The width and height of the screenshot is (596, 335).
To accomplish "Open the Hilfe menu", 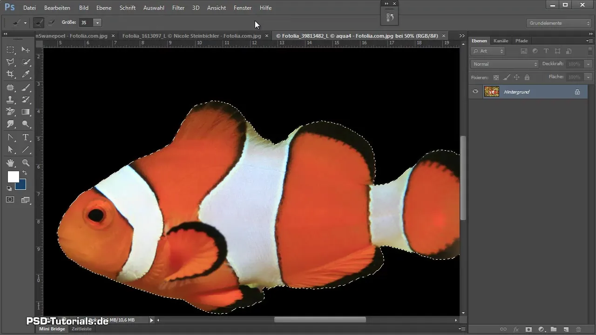I will pos(266,8).
